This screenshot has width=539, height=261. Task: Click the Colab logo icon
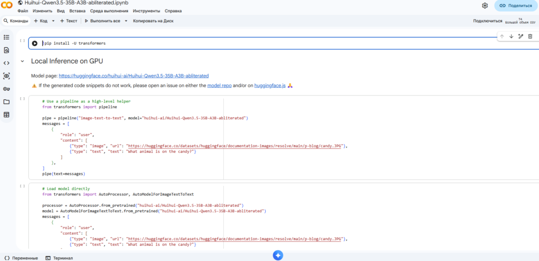point(7,6)
